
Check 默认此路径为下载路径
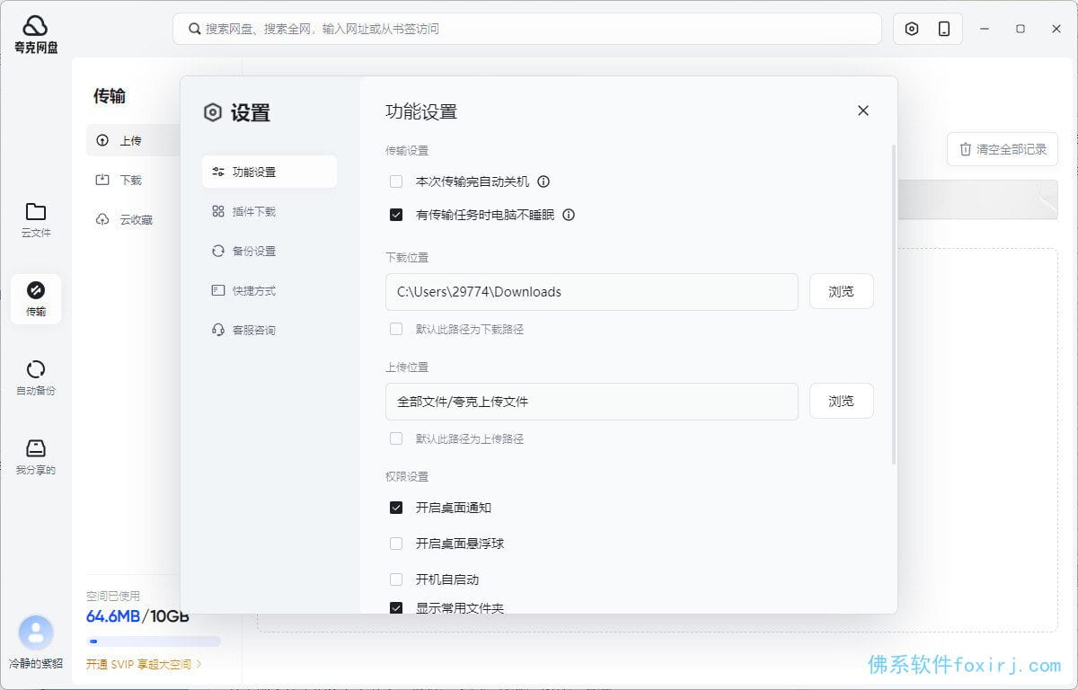coord(396,329)
